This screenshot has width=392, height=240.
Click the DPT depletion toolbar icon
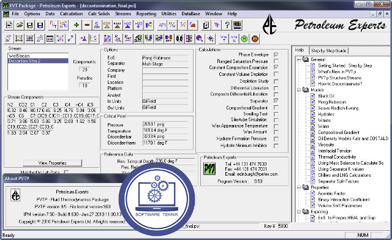point(169,39)
